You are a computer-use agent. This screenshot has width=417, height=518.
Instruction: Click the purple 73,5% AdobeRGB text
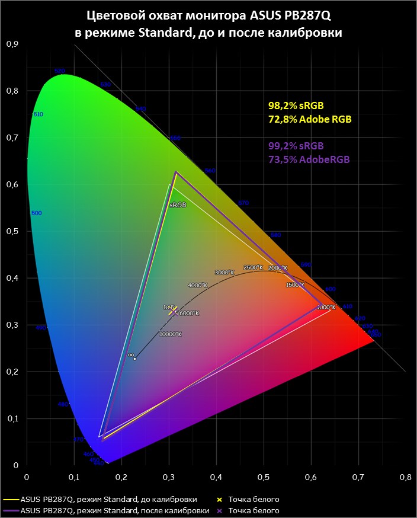pos(309,159)
